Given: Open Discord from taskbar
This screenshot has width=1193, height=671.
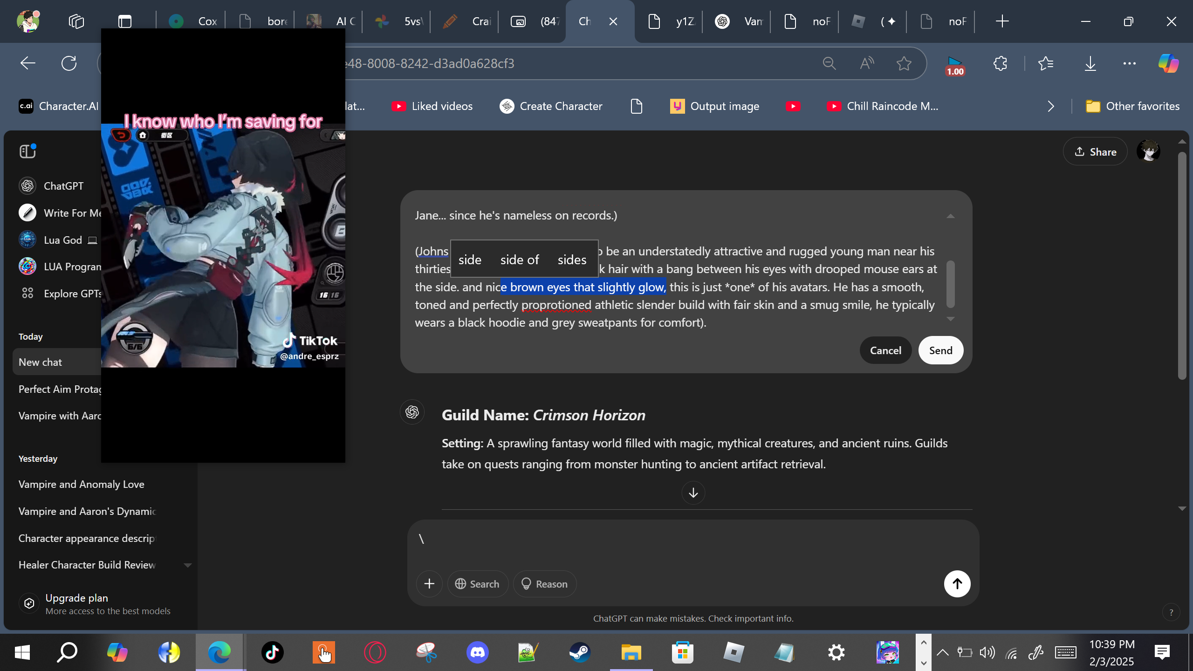Looking at the screenshot, I should point(478,652).
